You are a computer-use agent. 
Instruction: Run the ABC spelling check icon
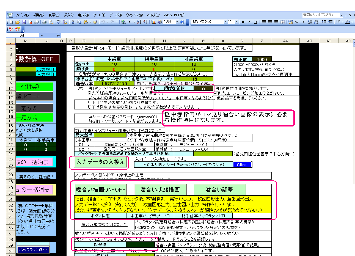[x=59, y=22]
